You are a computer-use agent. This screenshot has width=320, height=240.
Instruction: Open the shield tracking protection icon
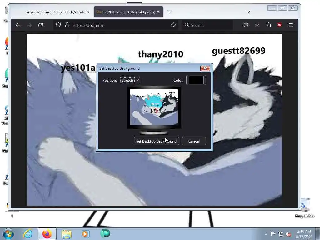58,25
